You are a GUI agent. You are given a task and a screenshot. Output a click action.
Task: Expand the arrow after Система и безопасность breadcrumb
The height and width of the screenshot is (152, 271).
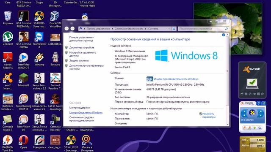tap(146, 29)
